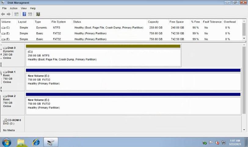Viewport: 248px width, 147px height.
Task: Sort the list by Capacity column
Action: [153, 22]
